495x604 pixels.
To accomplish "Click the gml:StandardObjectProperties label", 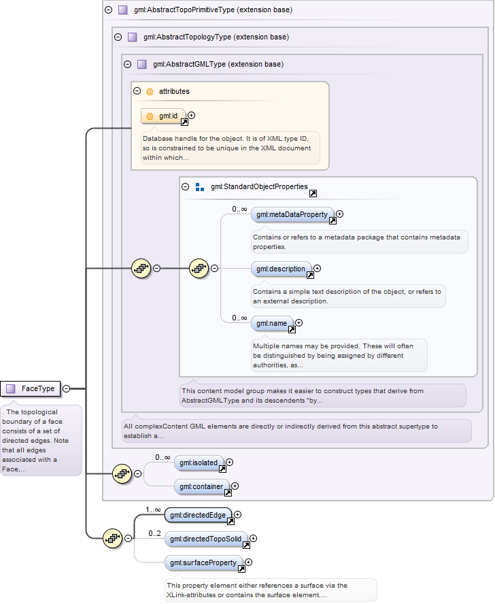I will (x=259, y=187).
